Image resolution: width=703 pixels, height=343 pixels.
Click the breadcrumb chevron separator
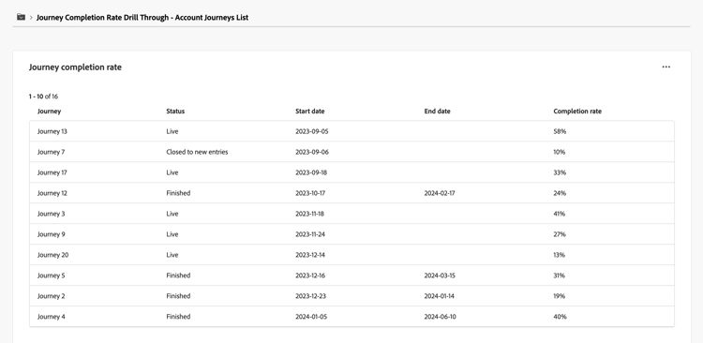tap(31, 18)
